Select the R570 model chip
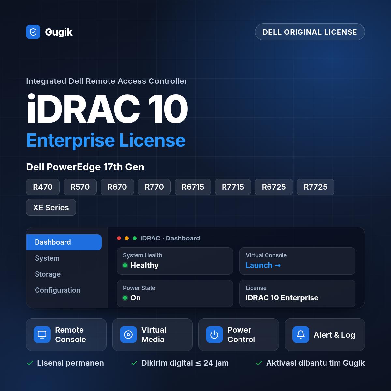The image size is (391, 391). coord(80,187)
